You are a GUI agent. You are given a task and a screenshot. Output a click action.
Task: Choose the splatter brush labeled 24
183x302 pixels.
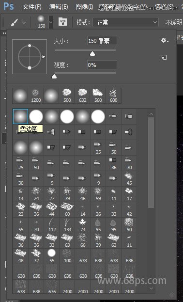point(36,194)
